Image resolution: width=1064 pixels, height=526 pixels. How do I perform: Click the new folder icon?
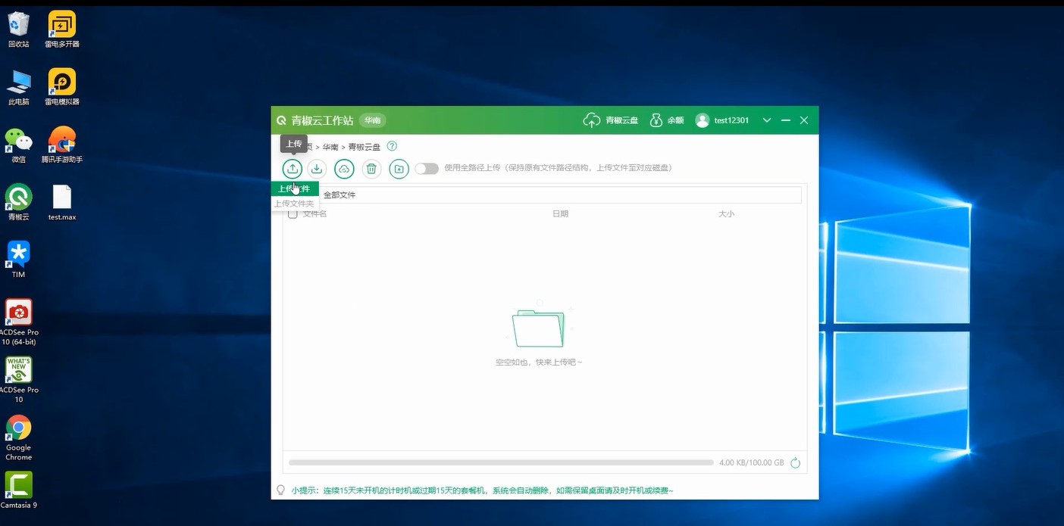tap(399, 169)
